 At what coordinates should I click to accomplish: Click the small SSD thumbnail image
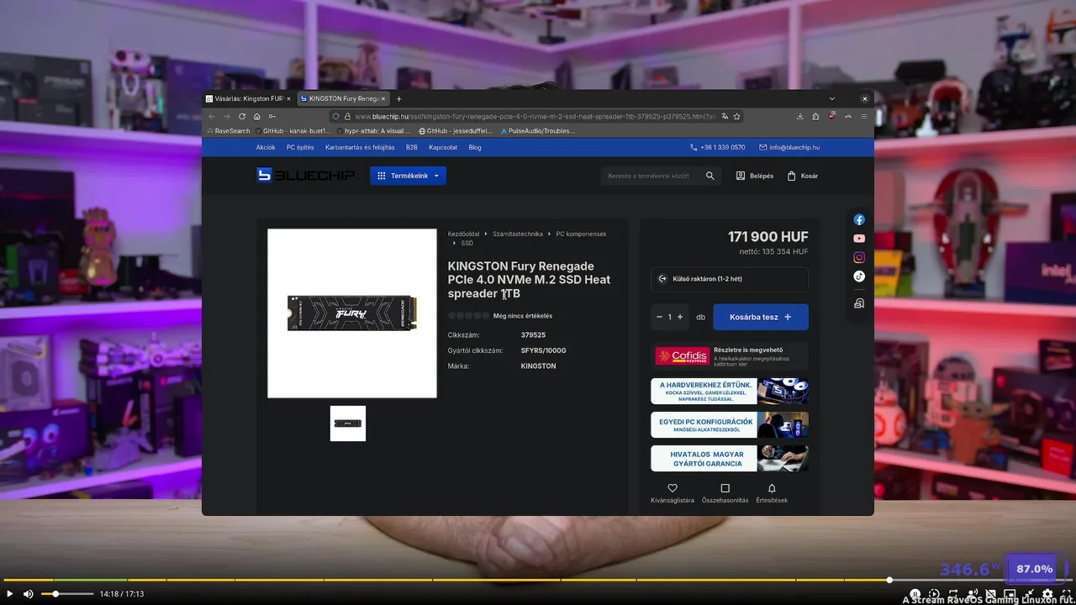click(348, 423)
